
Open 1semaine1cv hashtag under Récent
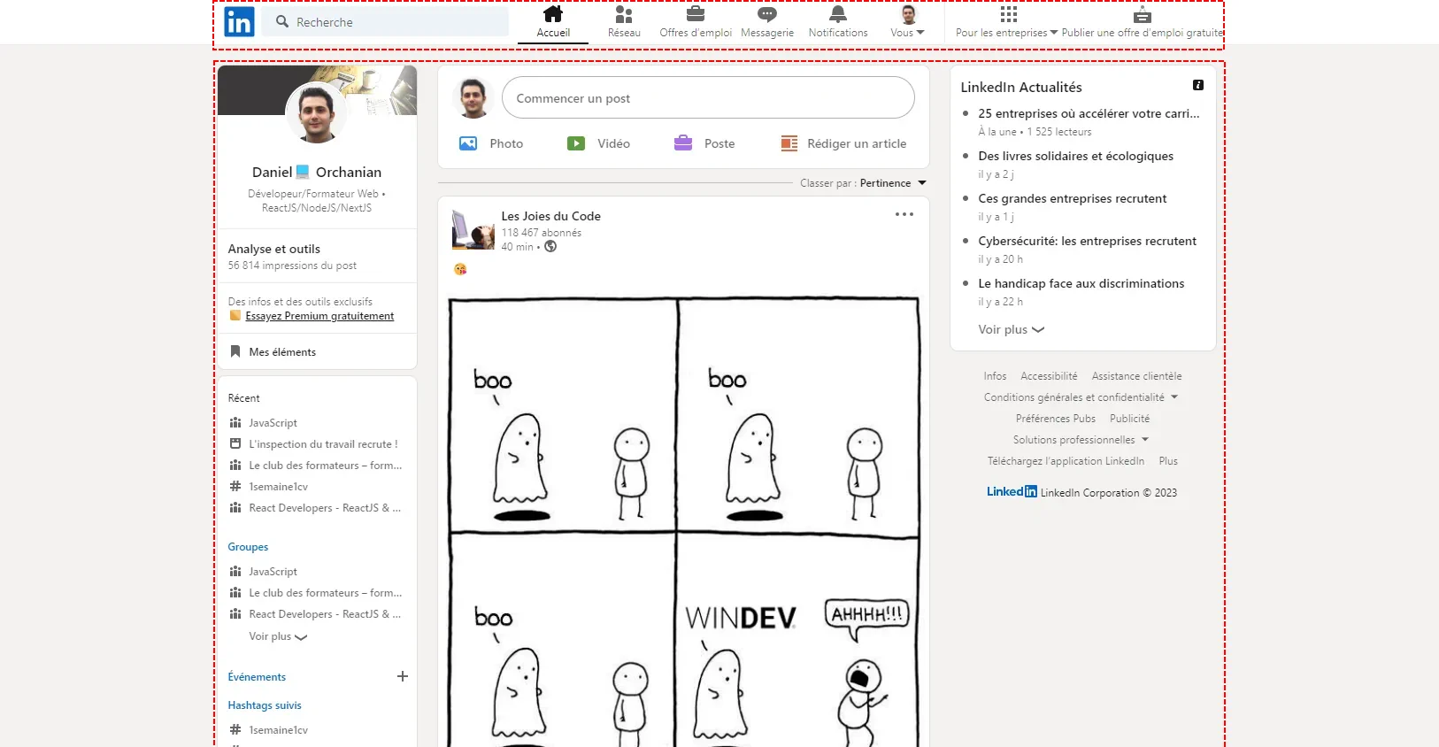click(x=278, y=487)
